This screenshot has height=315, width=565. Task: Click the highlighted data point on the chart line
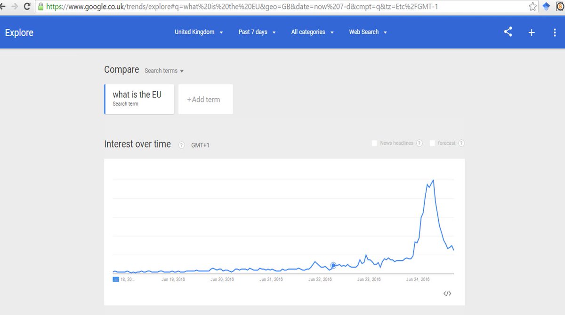click(x=333, y=266)
